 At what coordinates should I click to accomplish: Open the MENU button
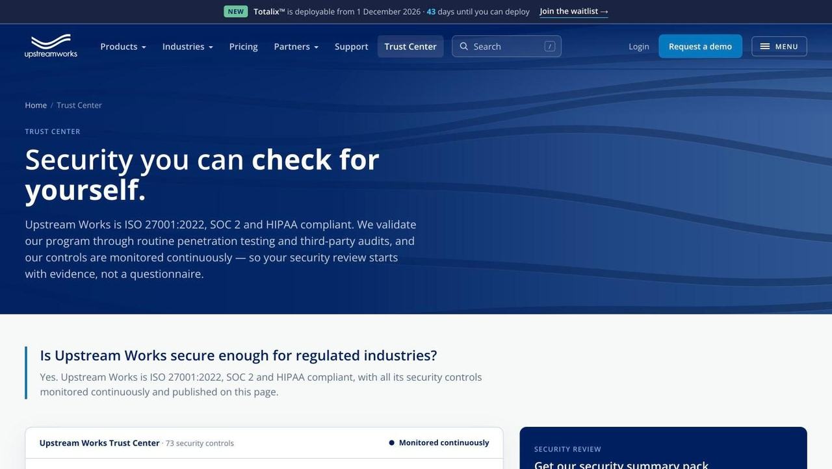coord(779,46)
